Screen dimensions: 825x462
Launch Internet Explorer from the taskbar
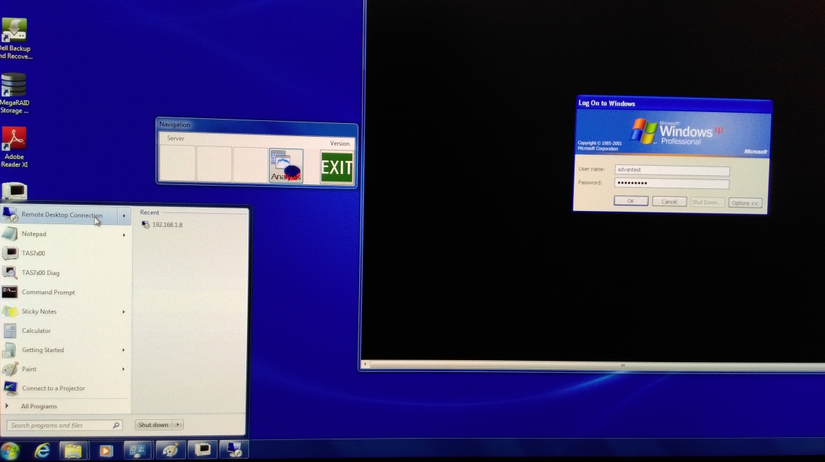coord(43,450)
